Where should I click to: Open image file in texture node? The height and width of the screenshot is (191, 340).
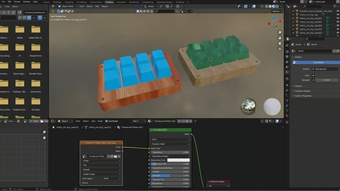coord(115,156)
